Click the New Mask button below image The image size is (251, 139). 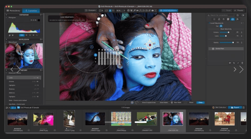pos(176,103)
